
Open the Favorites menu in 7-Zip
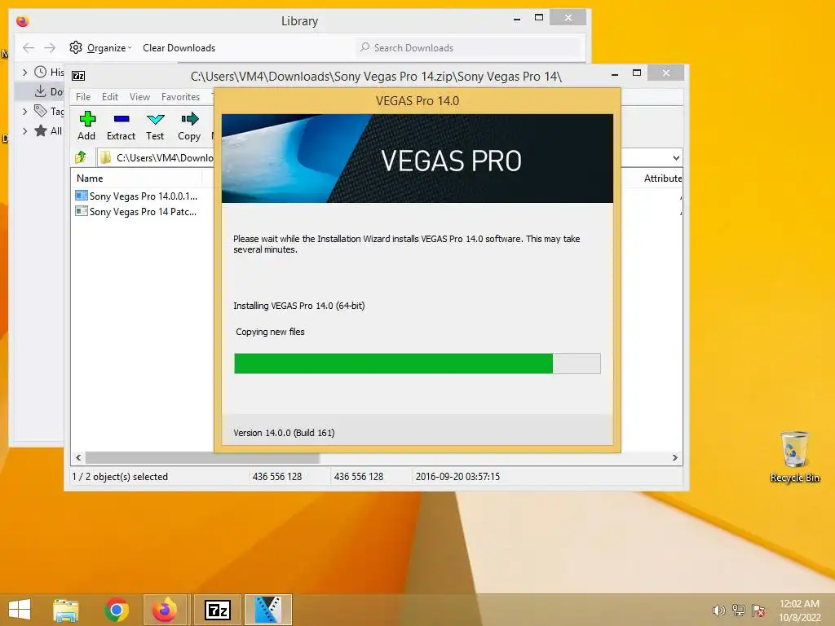click(x=180, y=97)
